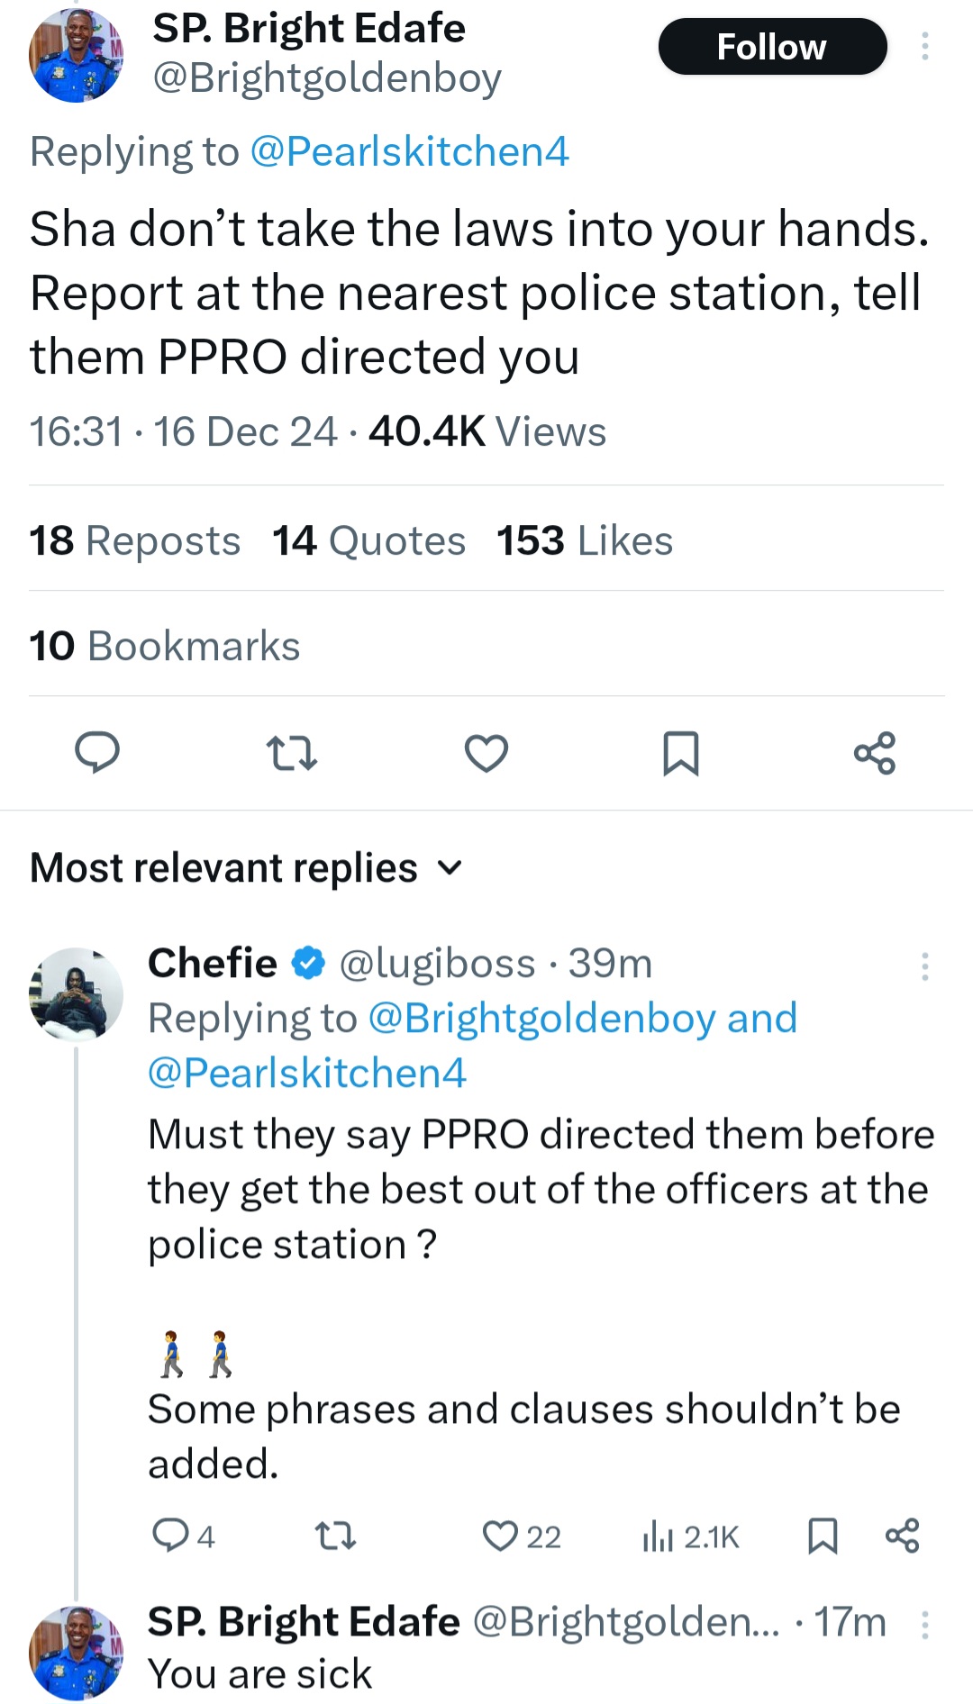Reply to the main tweet
The height and width of the screenshot is (1704, 973).
click(x=96, y=753)
